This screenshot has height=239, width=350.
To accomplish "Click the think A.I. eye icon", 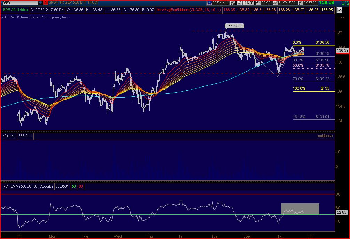I will (209, 2).
